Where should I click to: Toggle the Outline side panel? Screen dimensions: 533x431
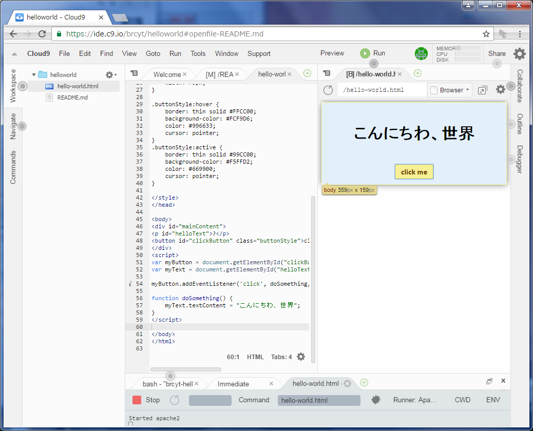pos(520,124)
